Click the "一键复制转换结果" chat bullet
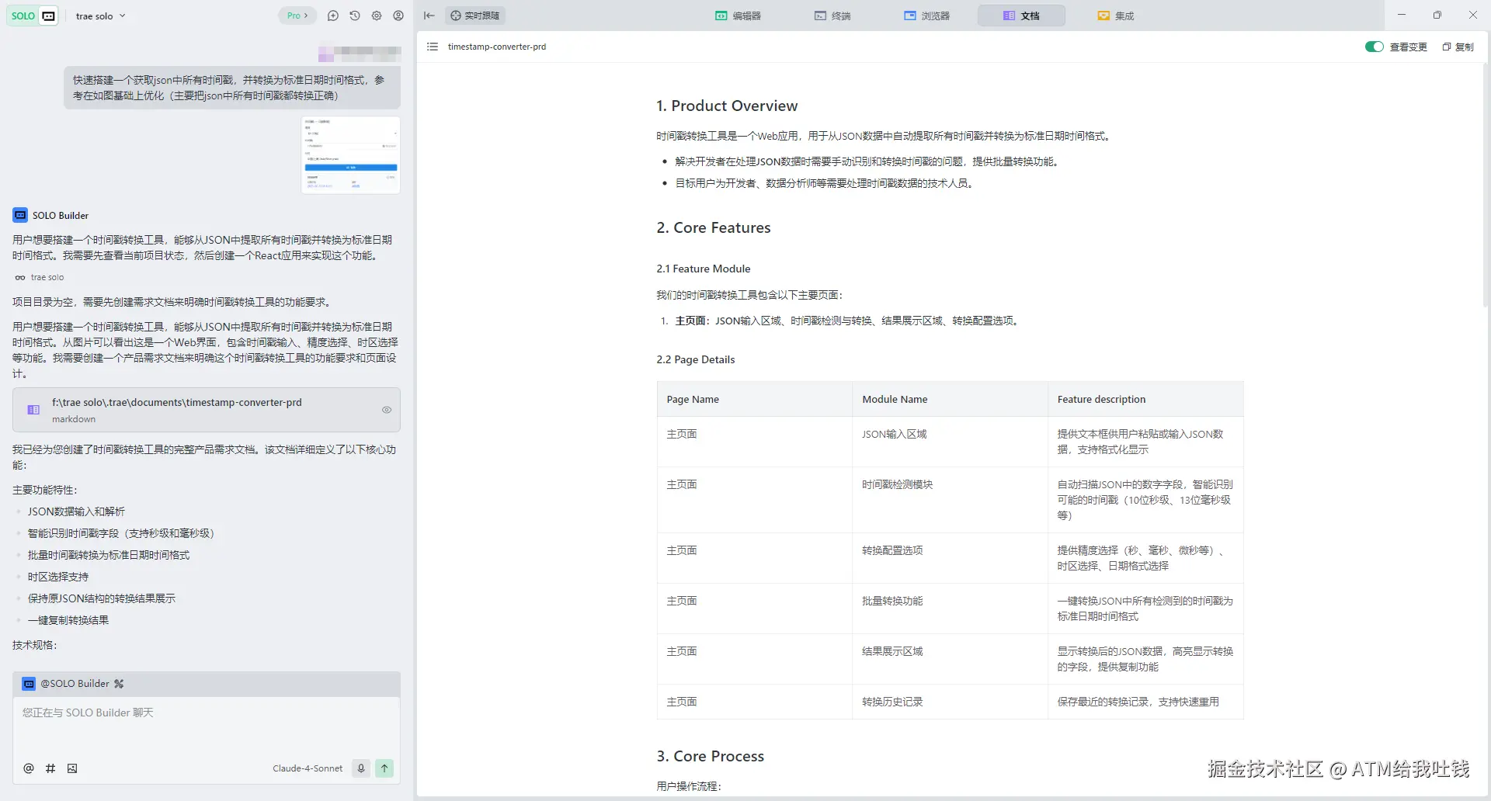The height and width of the screenshot is (801, 1491). (x=68, y=620)
